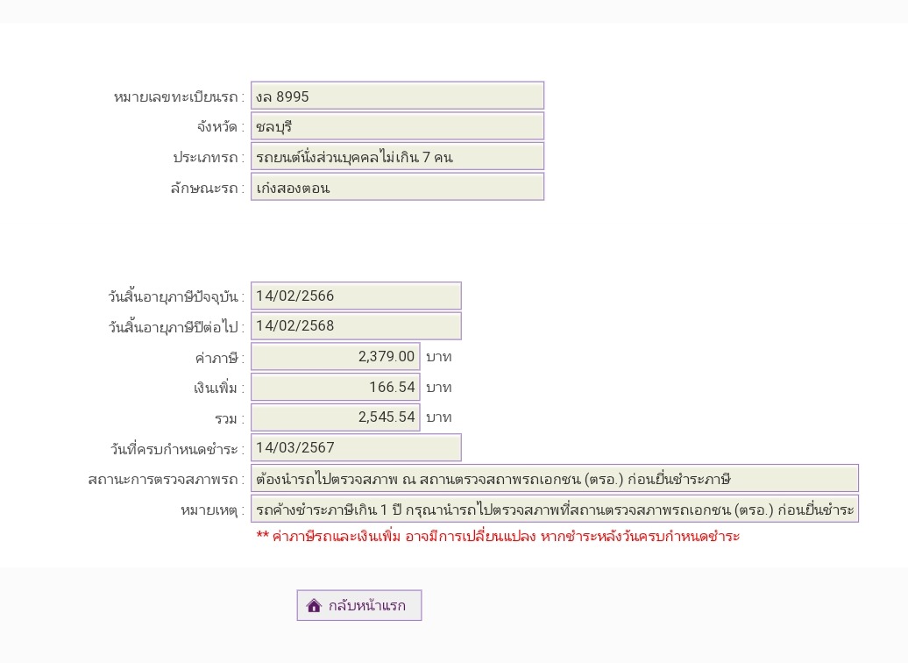Click the ประเภทรถ field
This screenshot has height=663, width=908.
[x=397, y=156]
